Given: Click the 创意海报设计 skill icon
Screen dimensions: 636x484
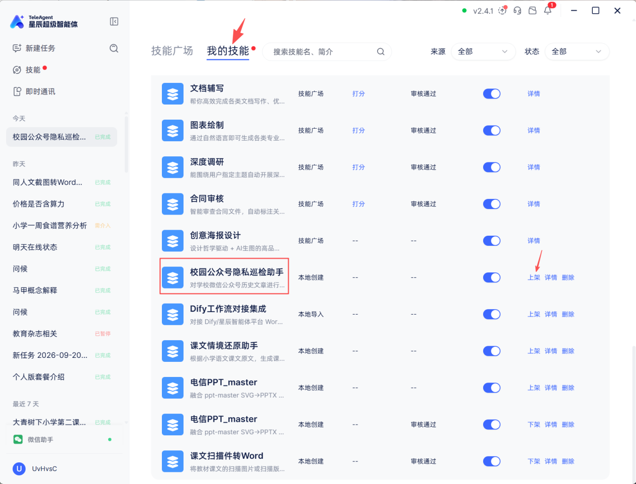Looking at the screenshot, I should [x=172, y=241].
